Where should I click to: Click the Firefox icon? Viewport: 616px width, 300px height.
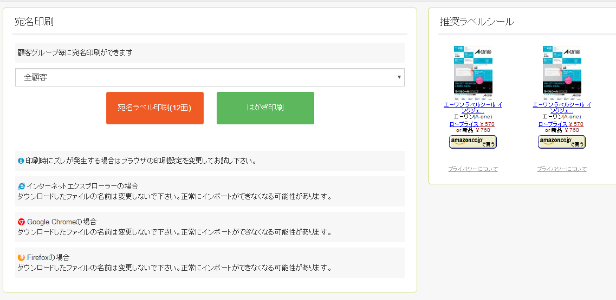[x=21, y=258]
